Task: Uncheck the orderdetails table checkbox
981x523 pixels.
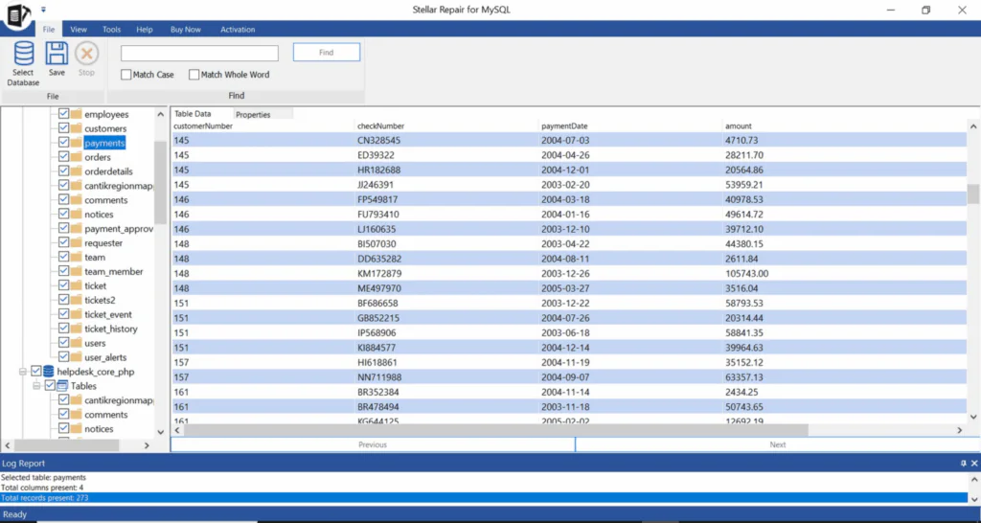Action: point(64,171)
